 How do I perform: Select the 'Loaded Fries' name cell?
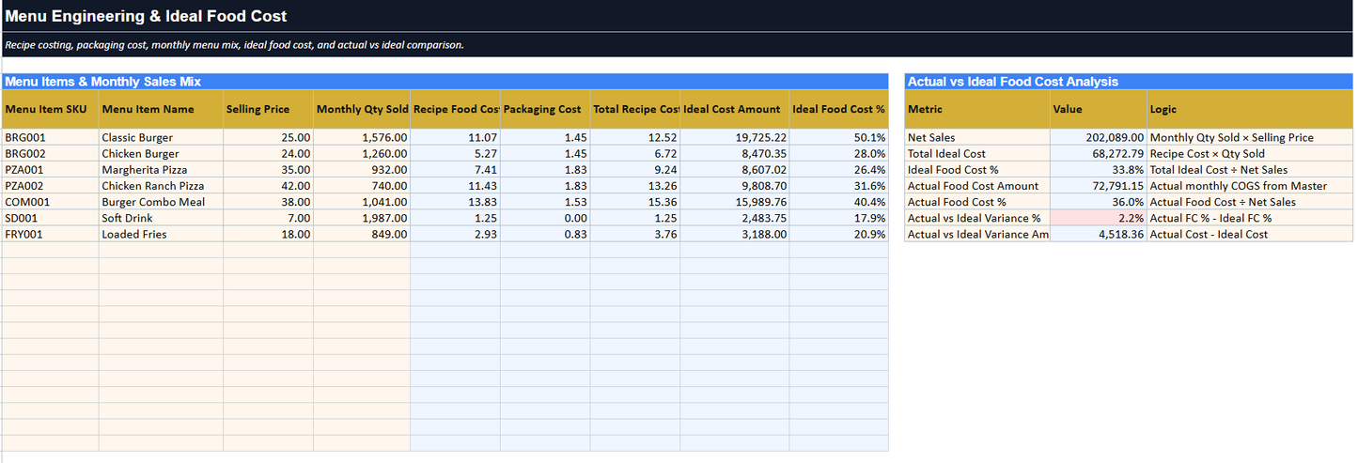[x=161, y=233]
